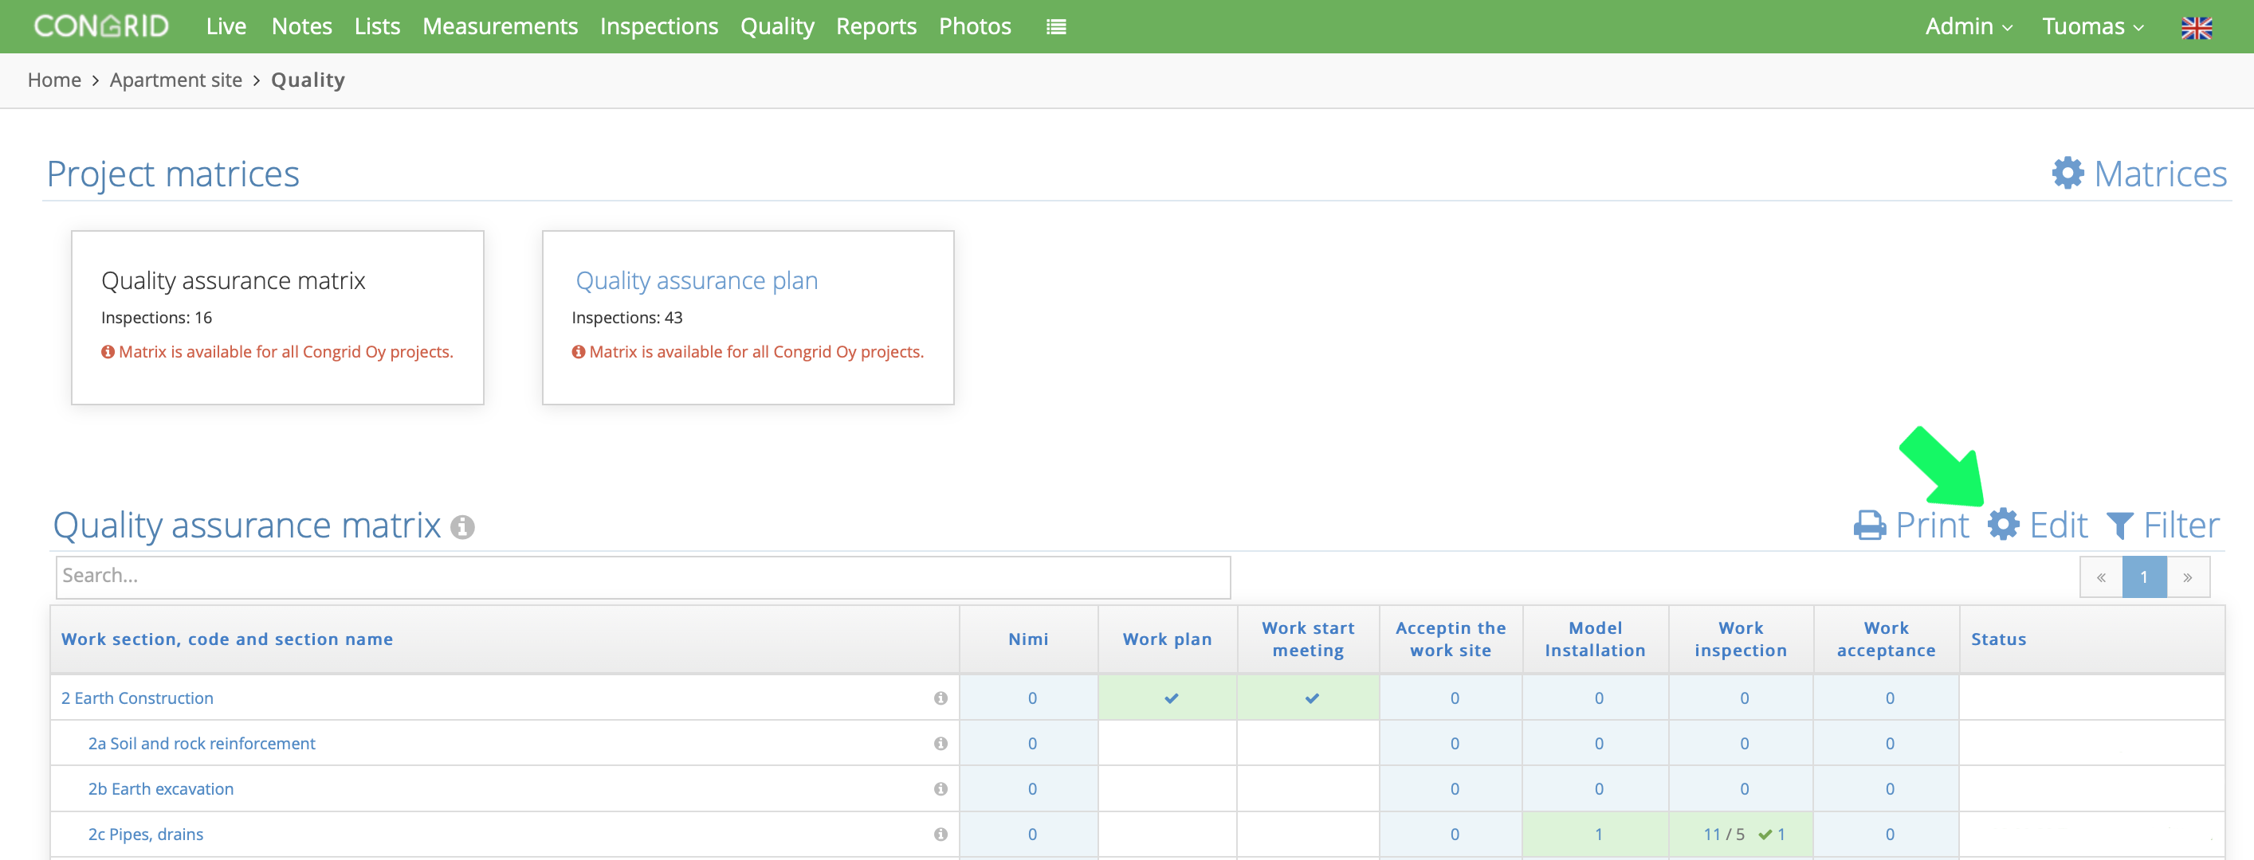This screenshot has height=860, width=2254.
Task: Click the matrix Search field
Action: tap(643, 577)
